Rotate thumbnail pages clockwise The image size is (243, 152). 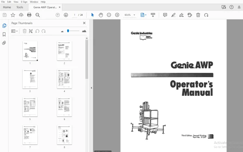tap(44, 31)
